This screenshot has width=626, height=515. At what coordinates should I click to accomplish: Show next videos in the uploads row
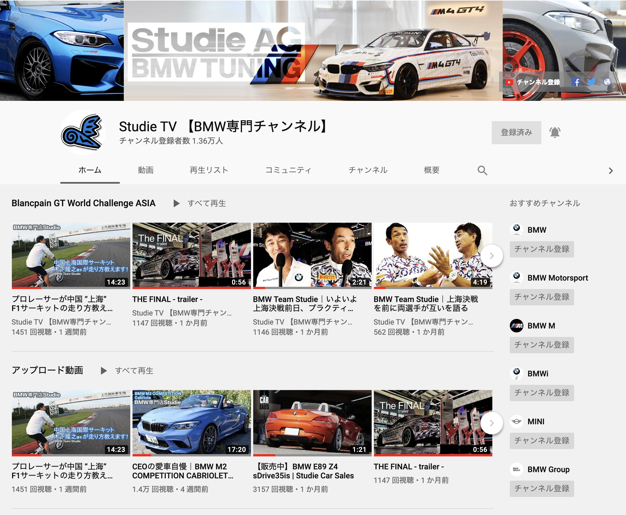[x=491, y=423]
